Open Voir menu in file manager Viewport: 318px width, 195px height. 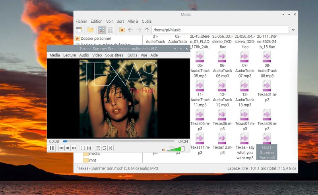pyautogui.click(x=110, y=21)
